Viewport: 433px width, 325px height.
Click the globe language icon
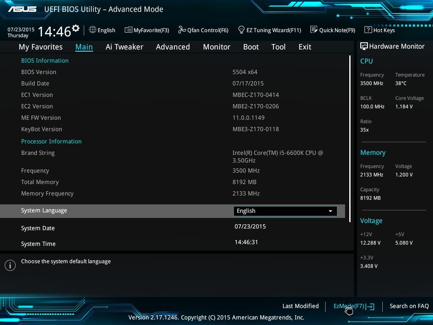coord(93,30)
